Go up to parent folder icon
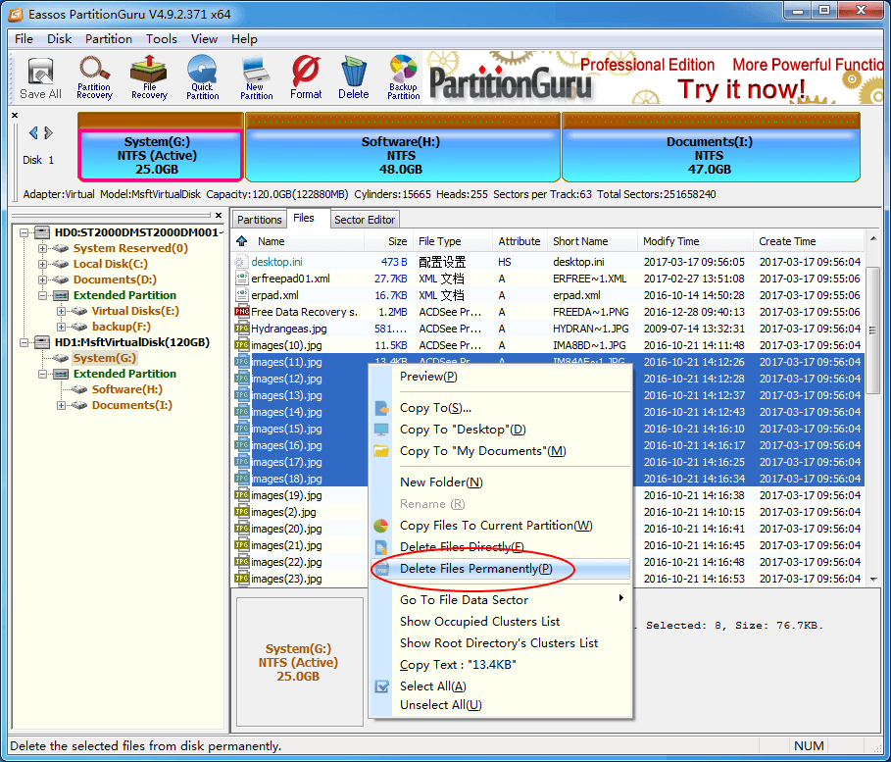The height and width of the screenshot is (762, 891). [241, 241]
